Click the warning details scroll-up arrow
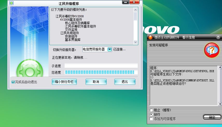 [x=220, y=67]
